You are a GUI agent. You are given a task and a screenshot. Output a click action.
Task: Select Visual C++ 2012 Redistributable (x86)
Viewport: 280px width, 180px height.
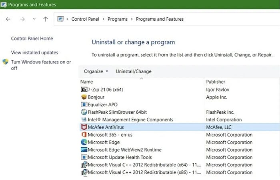(x=144, y=172)
